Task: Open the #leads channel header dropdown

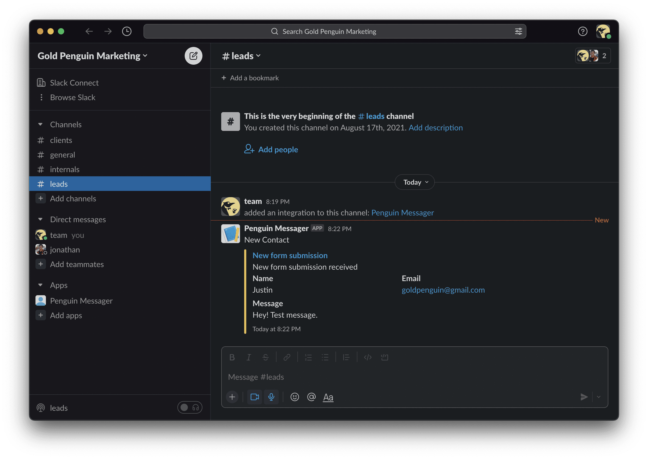Action: pos(241,56)
